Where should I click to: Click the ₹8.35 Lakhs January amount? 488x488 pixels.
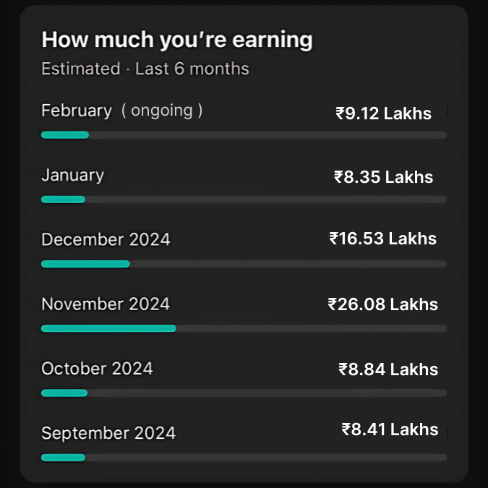coord(383,177)
